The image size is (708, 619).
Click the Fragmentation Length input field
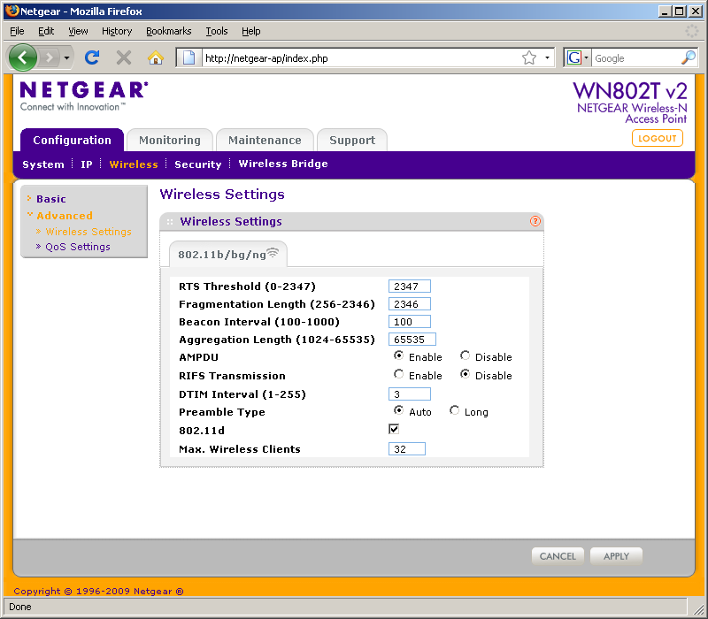click(x=410, y=303)
